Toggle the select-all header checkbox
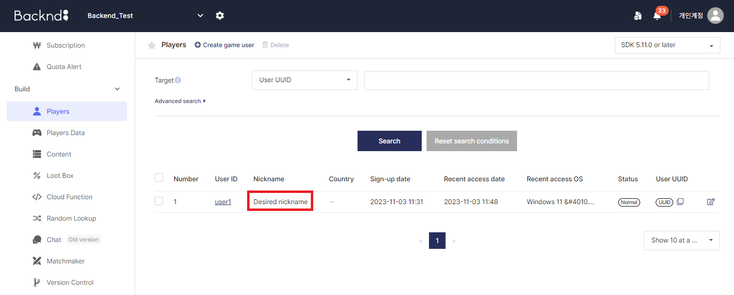 [x=159, y=178]
